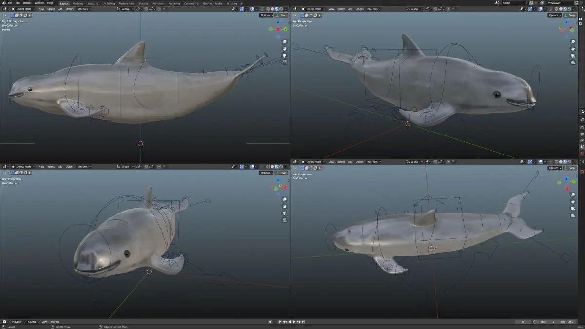The image size is (585, 329).
Task: Toggle camera view icon in top-right viewport
Action: (573, 56)
